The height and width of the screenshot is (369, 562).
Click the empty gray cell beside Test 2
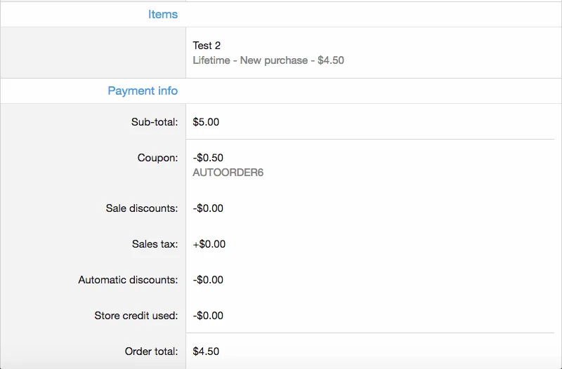point(93,53)
